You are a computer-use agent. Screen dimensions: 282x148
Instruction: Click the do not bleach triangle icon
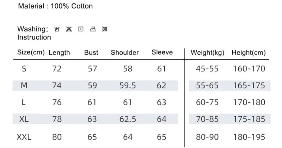pyautogui.click(x=69, y=29)
